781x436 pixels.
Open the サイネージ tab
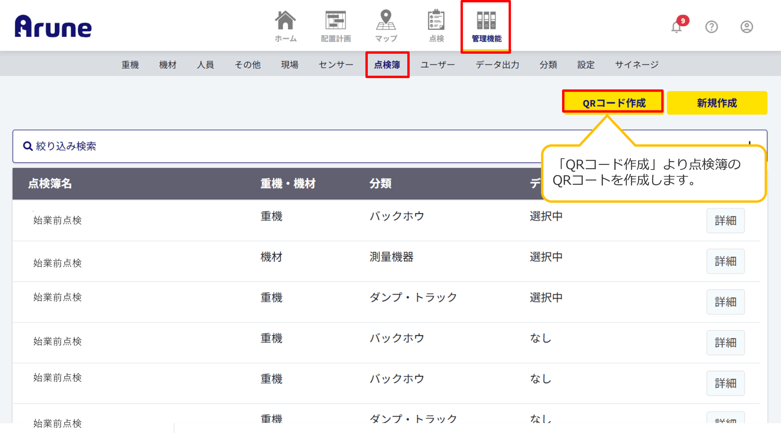(x=637, y=65)
